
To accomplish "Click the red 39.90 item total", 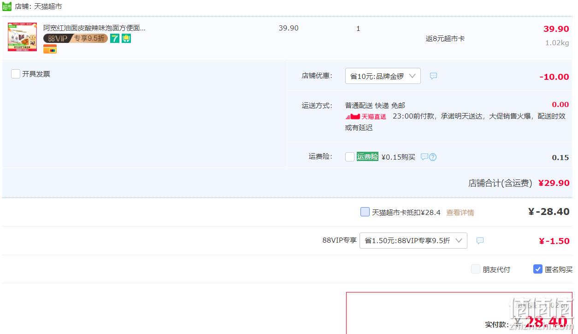I will (556, 29).
